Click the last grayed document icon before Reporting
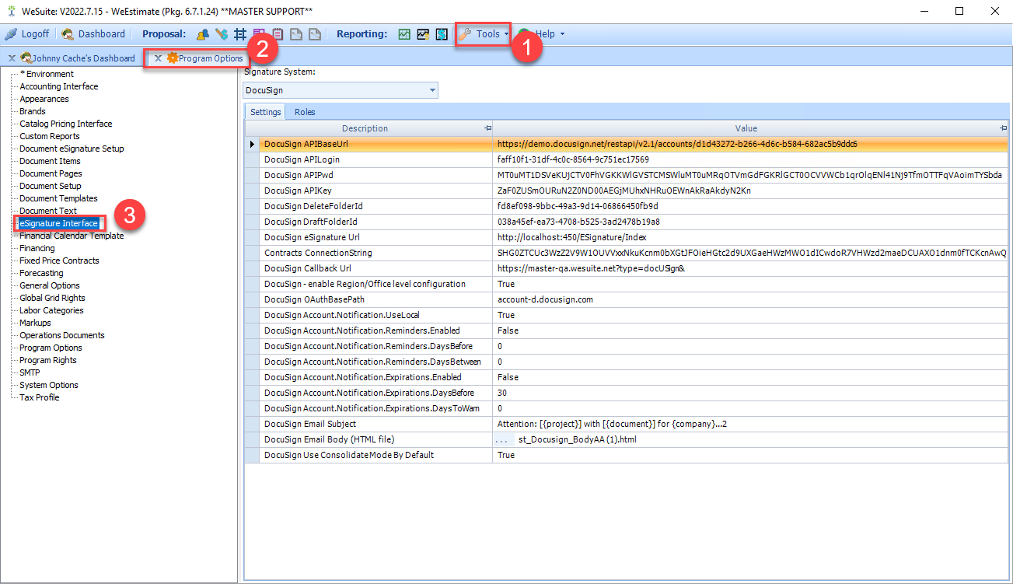 (x=314, y=34)
